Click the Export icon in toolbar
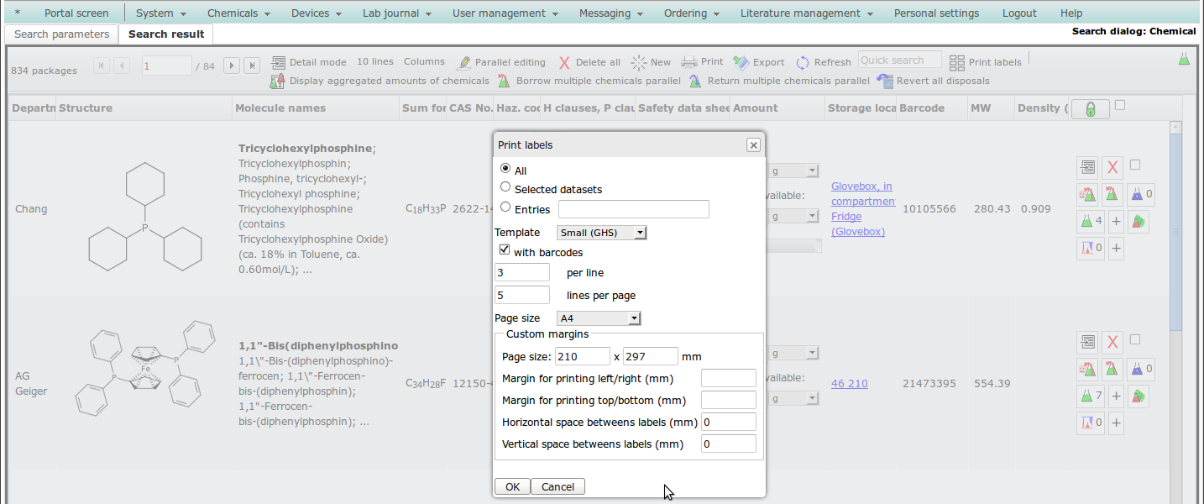Screen dimensions: 1204x504 click(x=741, y=62)
